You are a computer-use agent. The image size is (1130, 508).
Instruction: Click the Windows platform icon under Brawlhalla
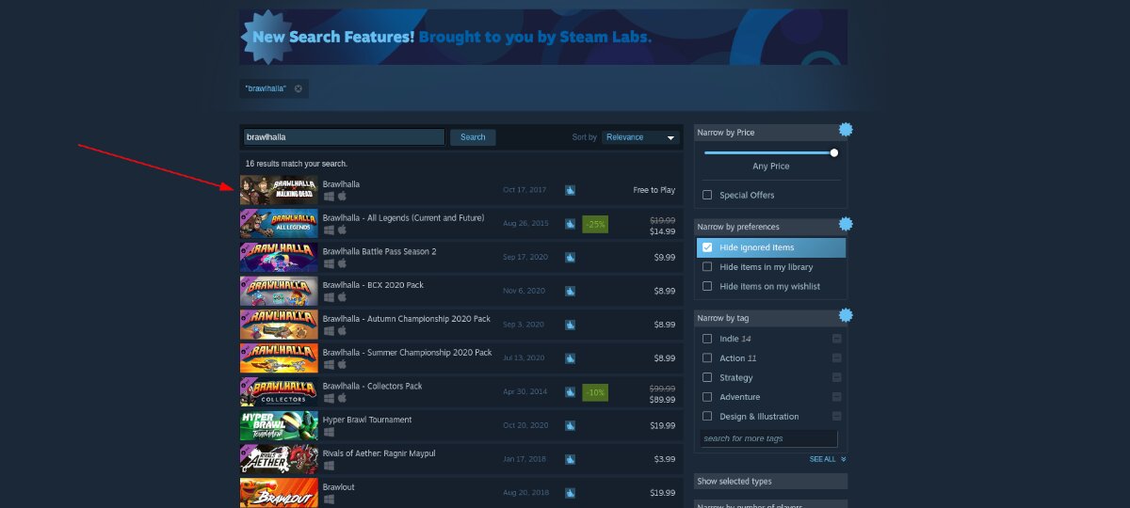pyautogui.click(x=329, y=197)
